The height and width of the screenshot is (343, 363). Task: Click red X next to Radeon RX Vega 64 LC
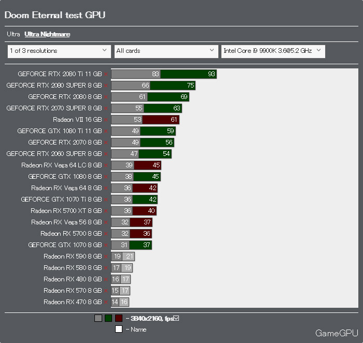pos(106,165)
